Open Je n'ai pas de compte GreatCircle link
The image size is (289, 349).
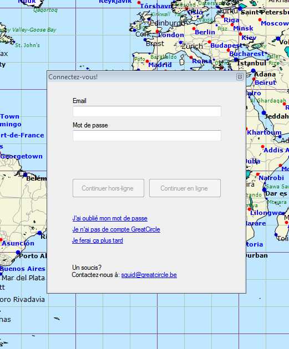(x=116, y=229)
